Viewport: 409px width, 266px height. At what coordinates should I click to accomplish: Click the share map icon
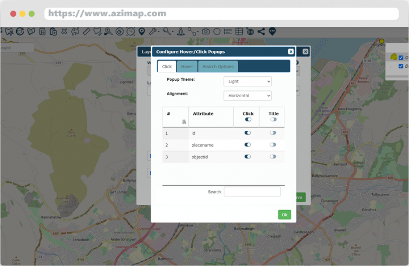261,32
